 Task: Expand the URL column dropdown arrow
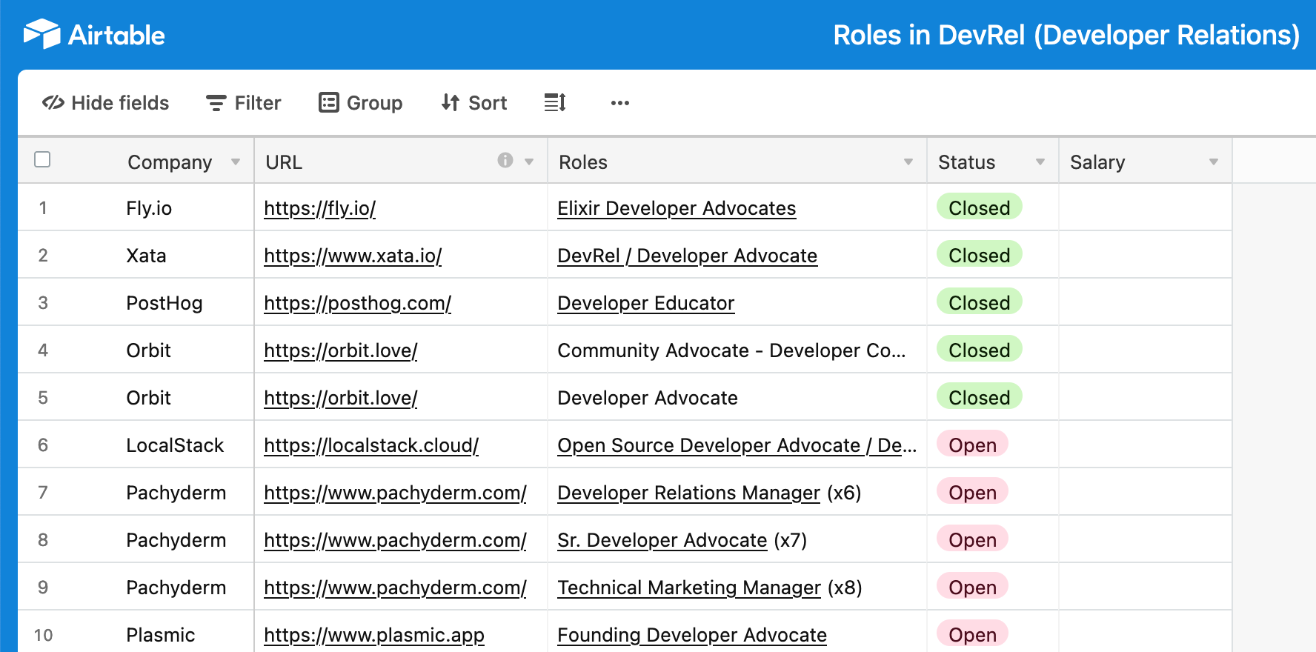coord(529,162)
